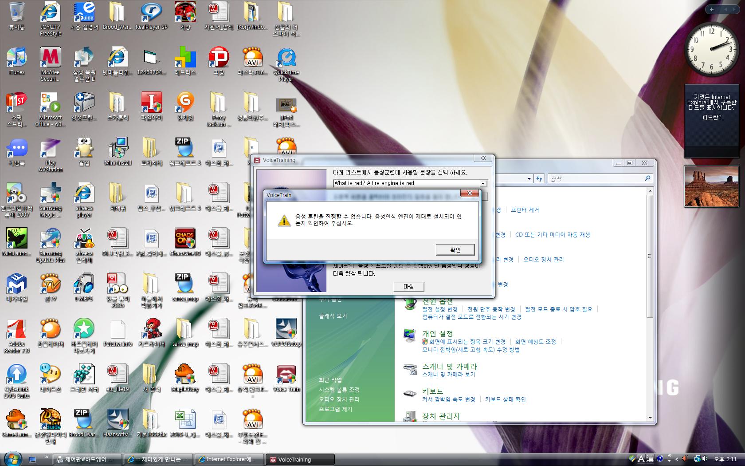The image size is (745, 466).
Task: Open 화면 해상도 조정 link
Action: pyautogui.click(x=535, y=342)
